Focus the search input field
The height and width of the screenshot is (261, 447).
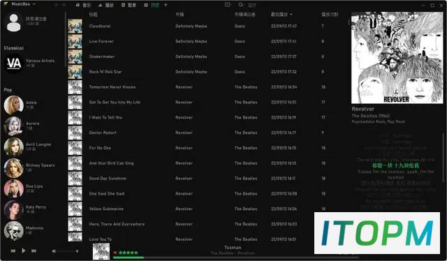(252, 5)
